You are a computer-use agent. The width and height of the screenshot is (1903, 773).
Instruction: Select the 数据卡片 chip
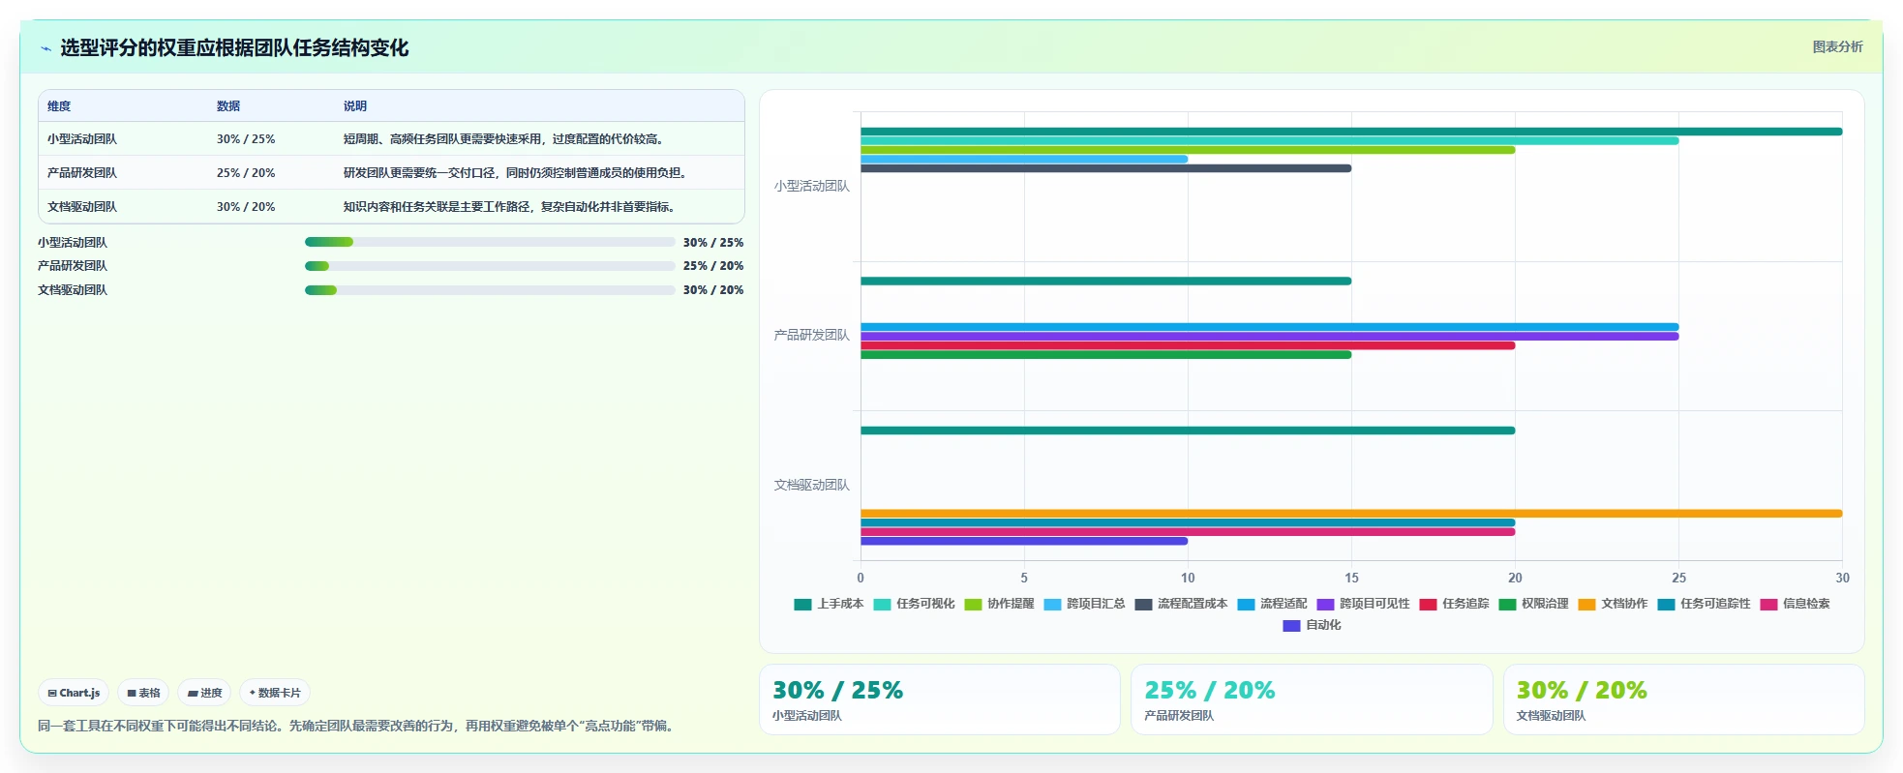(275, 693)
